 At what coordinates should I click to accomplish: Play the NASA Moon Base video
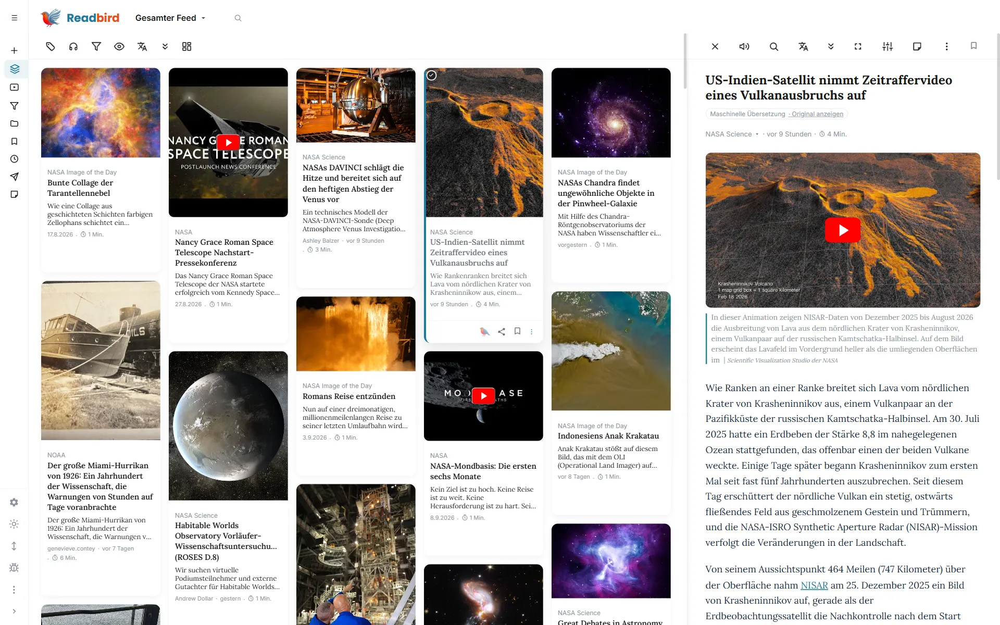[483, 396]
